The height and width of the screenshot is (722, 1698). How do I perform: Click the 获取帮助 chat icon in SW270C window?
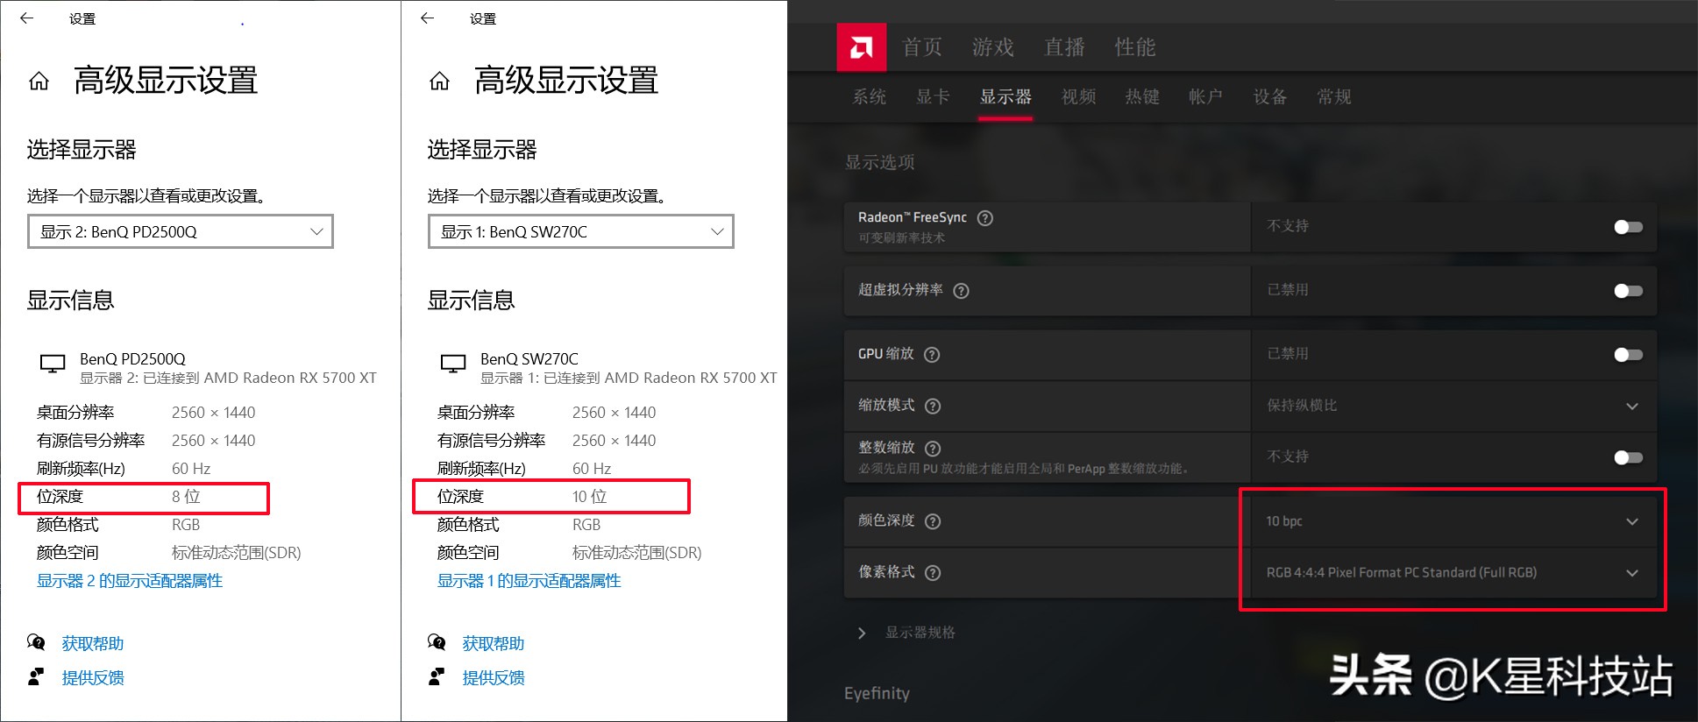pyautogui.click(x=437, y=642)
